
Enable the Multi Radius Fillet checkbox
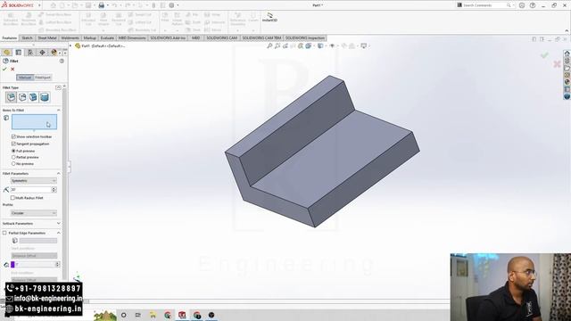pyautogui.click(x=12, y=198)
